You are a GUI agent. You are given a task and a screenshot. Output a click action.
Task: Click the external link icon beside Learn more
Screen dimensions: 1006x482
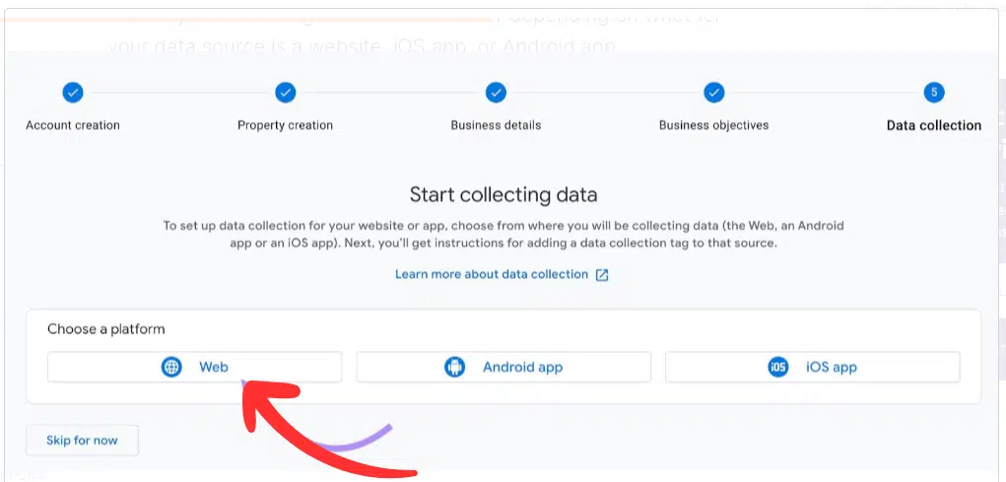[602, 275]
